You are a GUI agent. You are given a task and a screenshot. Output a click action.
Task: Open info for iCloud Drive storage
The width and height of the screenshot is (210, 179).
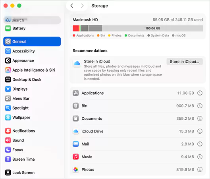(200, 131)
